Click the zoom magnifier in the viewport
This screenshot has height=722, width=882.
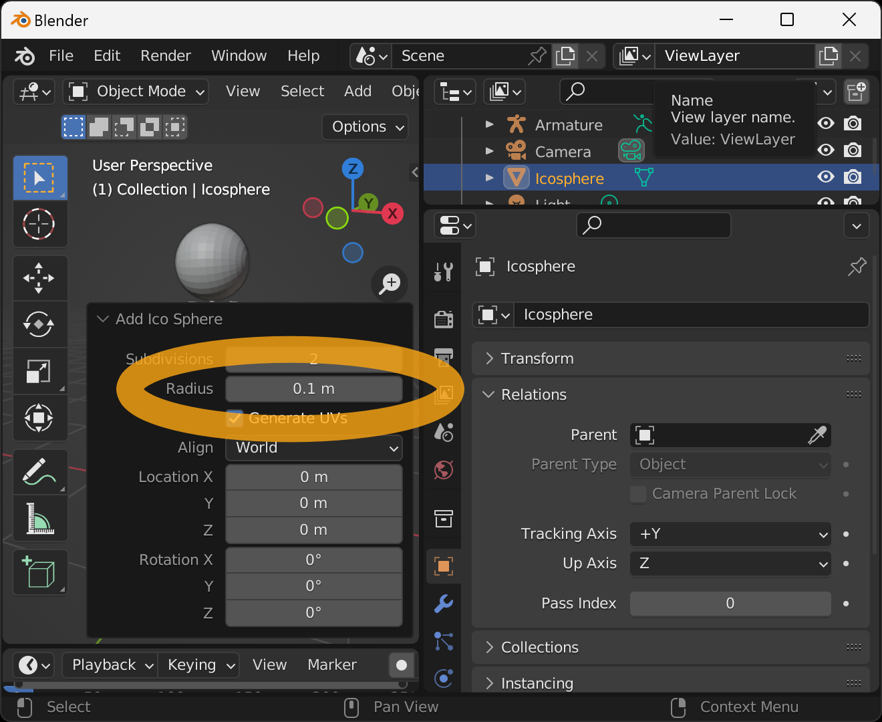tap(390, 284)
